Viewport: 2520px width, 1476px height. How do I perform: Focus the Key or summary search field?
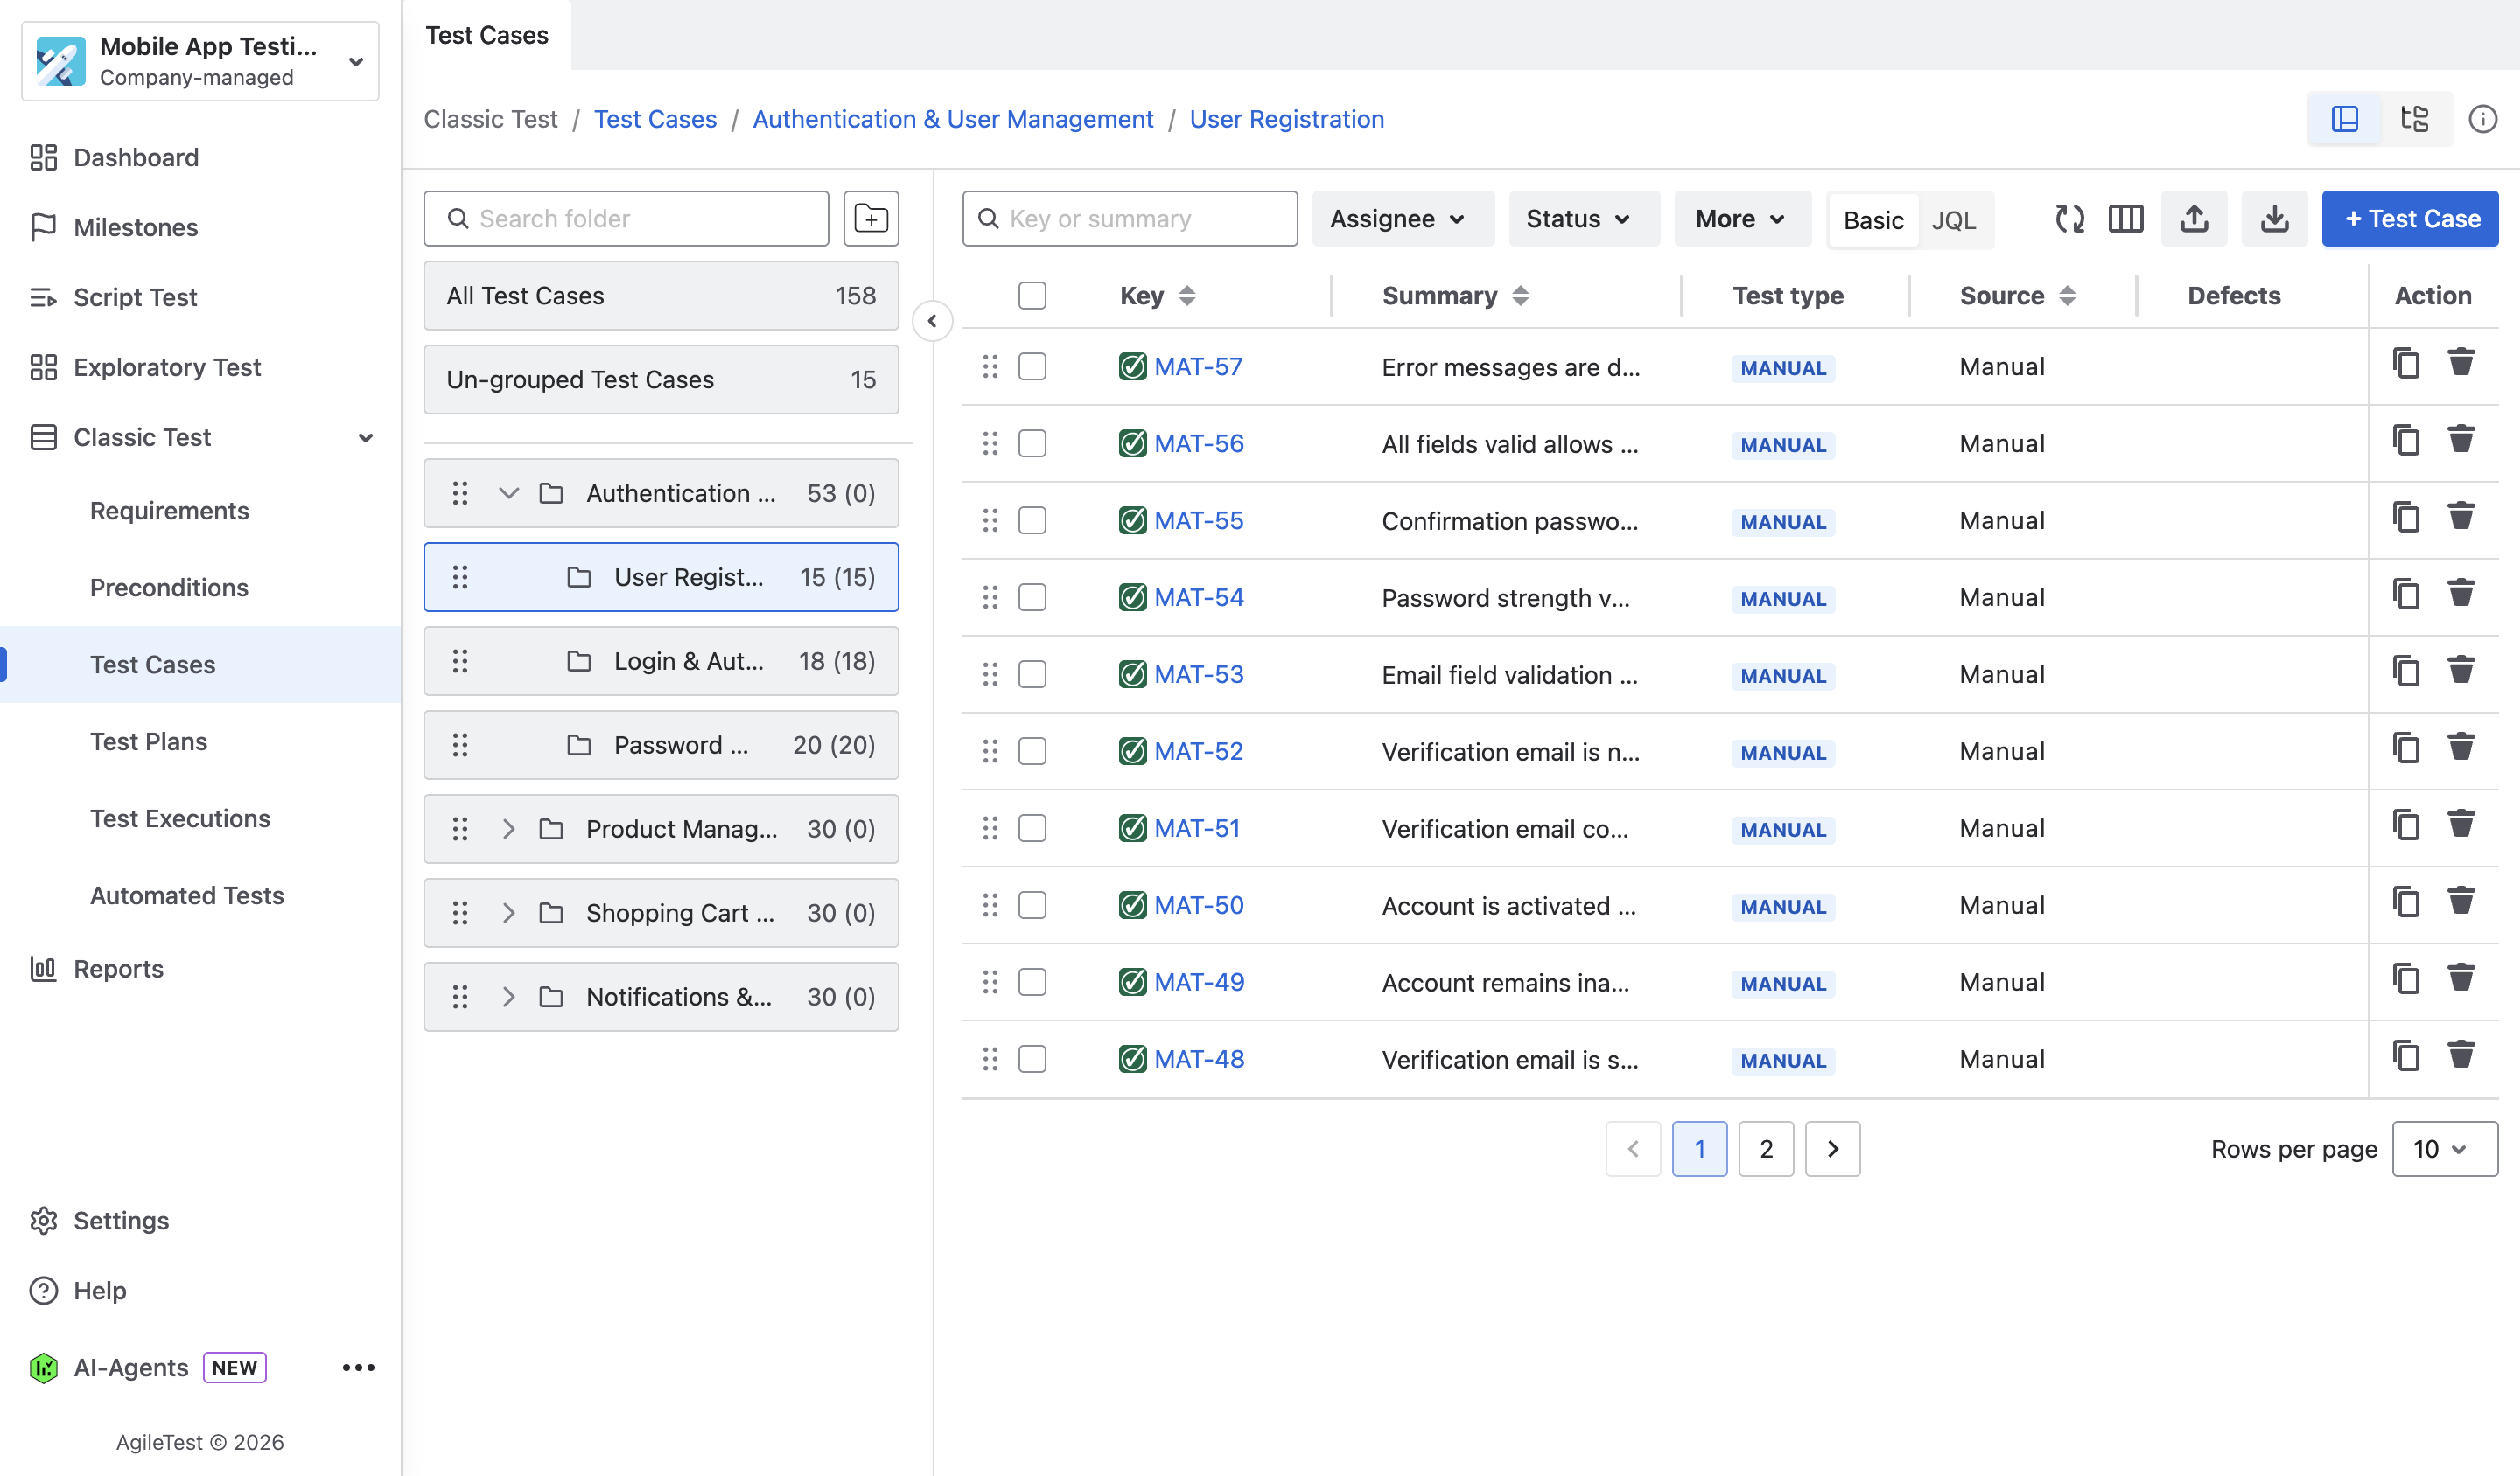tap(1129, 218)
